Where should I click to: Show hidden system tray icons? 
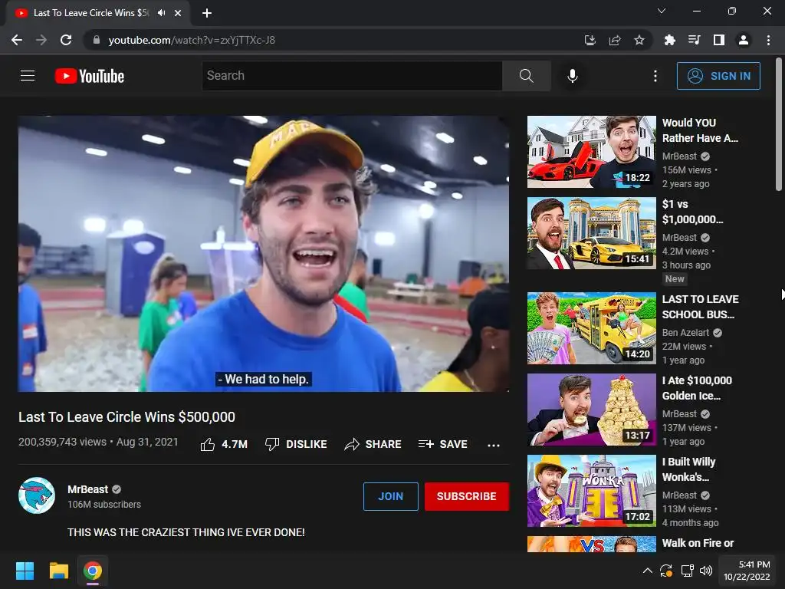pyautogui.click(x=647, y=571)
